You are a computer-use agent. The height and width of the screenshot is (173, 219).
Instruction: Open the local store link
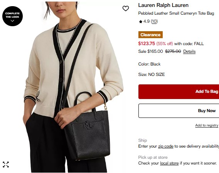(169, 163)
